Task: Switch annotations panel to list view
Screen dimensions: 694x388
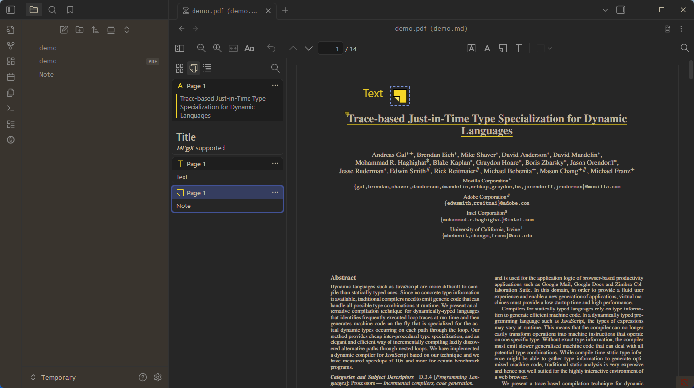Action: (x=207, y=68)
